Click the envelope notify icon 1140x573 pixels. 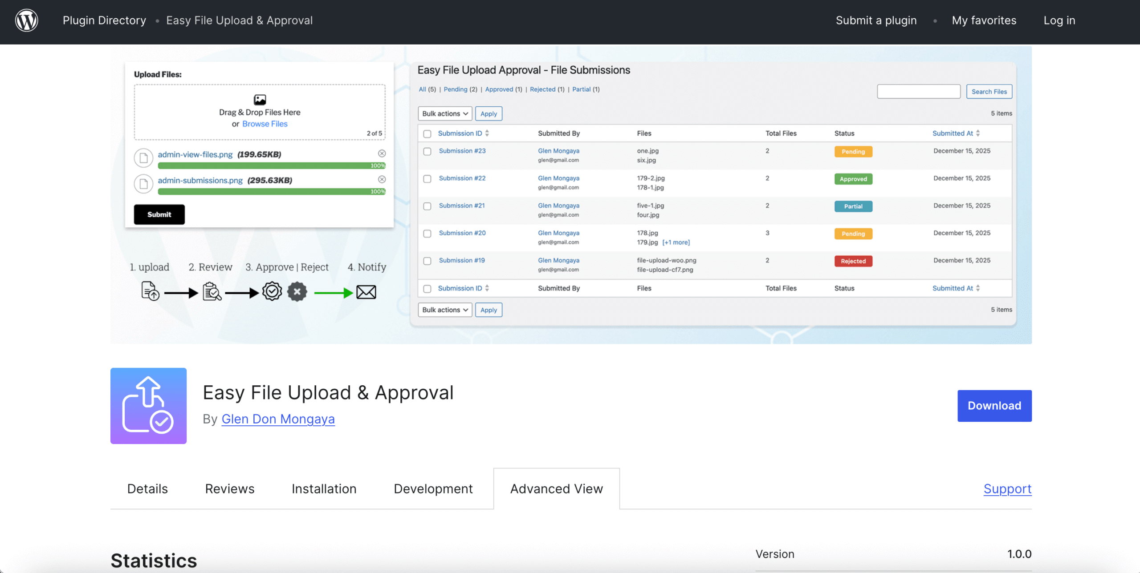366,292
